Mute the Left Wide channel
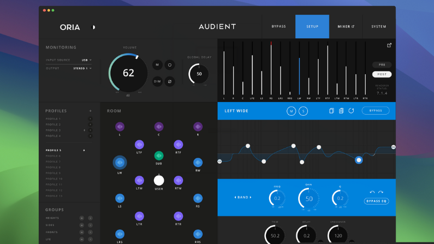This screenshot has height=244, width=434. point(291,111)
